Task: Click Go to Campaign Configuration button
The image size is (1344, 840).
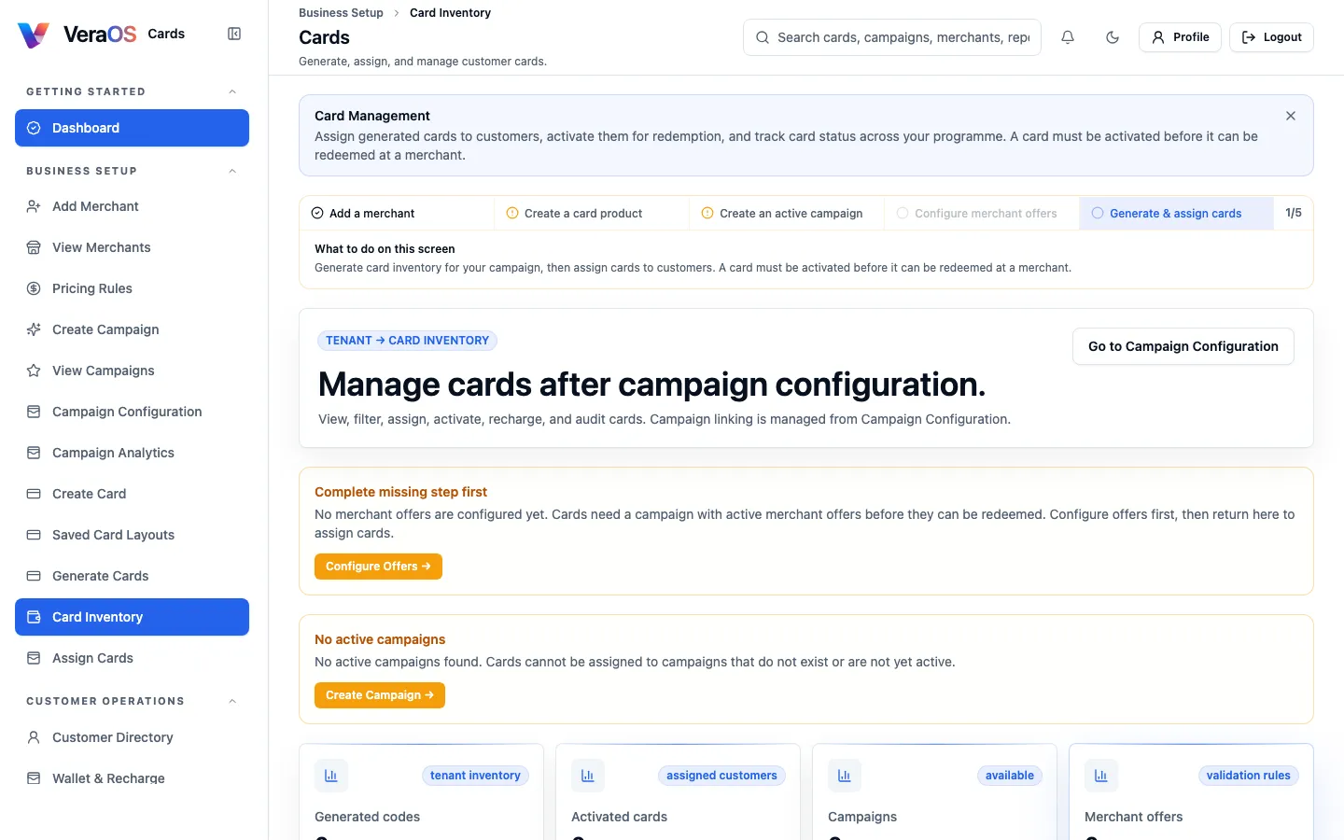Action: click(1183, 346)
